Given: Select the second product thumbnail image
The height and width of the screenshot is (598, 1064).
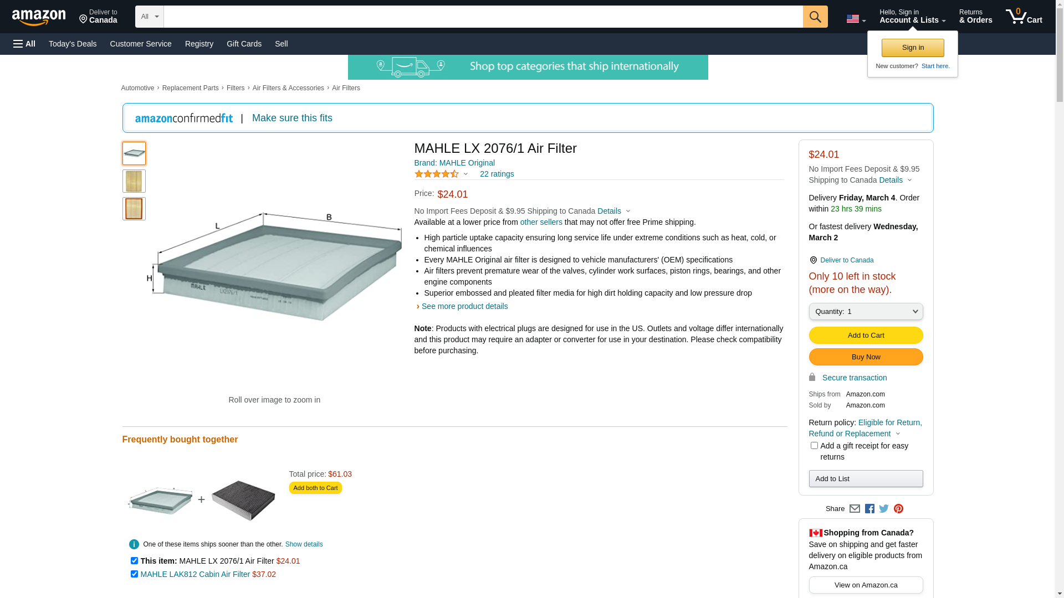Looking at the screenshot, I should (134, 181).
